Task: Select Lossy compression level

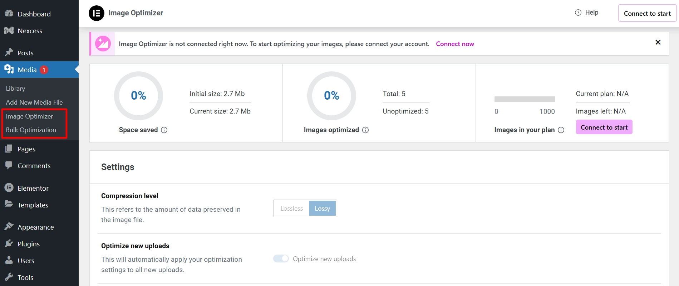Action: [x=322, y=209]
